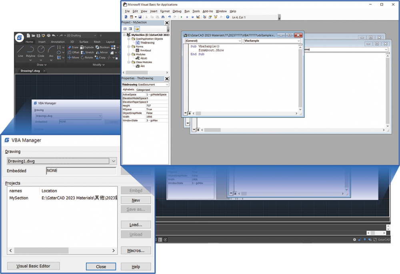Click the New file icon in GstarCAD
Viewport: 400px width, 274px height.
click(28, 36)
